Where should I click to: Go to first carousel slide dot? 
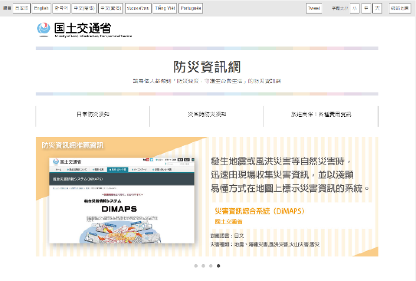[x=196, y=266]
